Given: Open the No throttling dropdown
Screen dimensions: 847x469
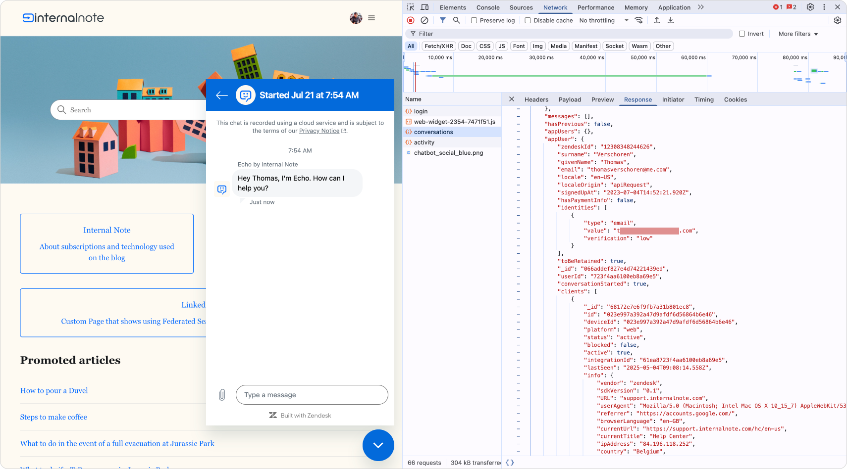Looking at the screenshot, I should coord(604,20).
